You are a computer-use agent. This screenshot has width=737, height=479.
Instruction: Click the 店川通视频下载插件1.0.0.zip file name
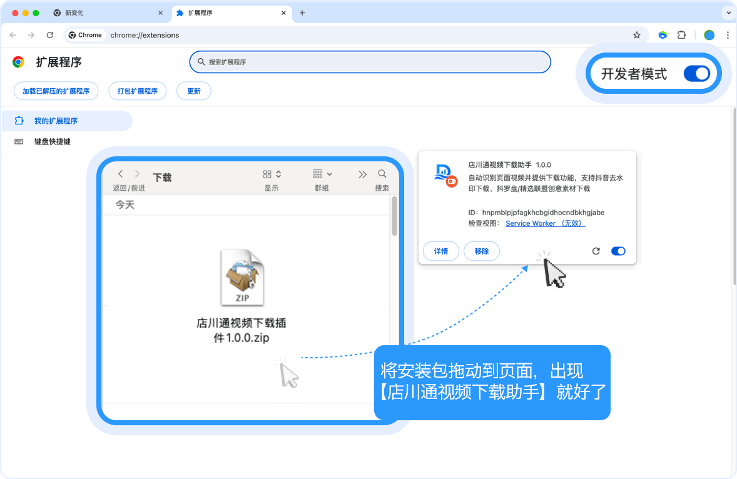241,330
